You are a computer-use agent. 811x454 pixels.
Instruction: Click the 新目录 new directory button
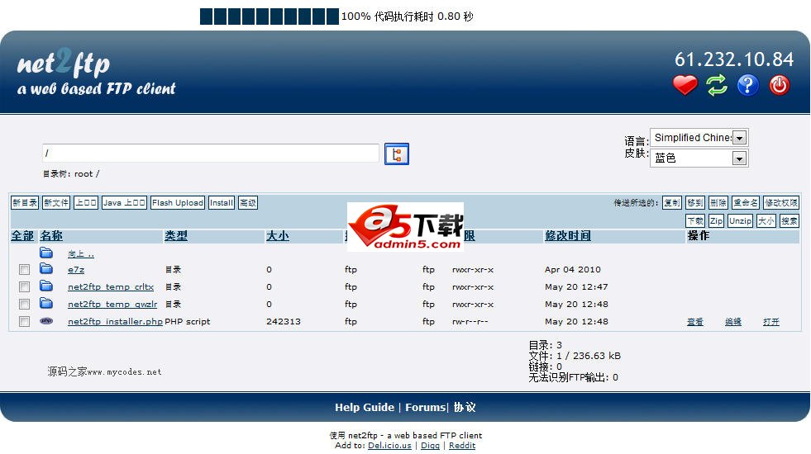coord(25,203)
